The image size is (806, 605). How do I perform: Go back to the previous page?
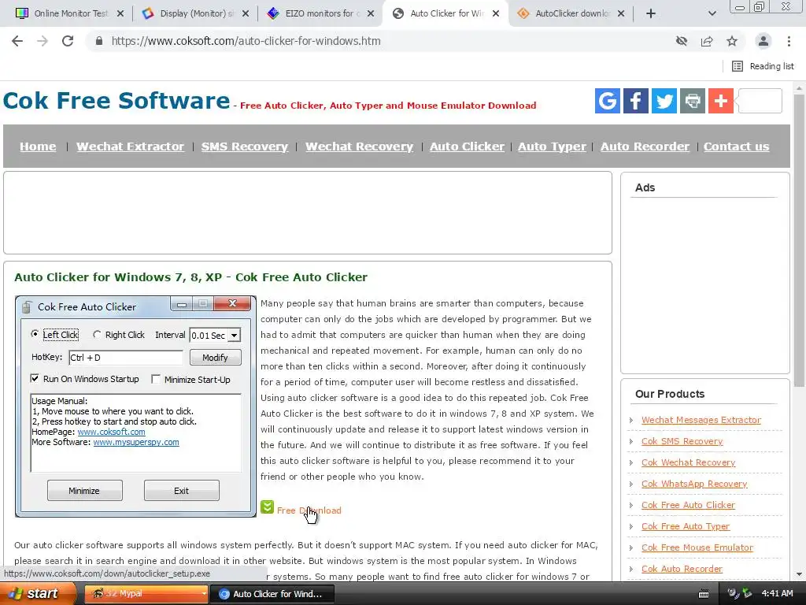point(17,41)
